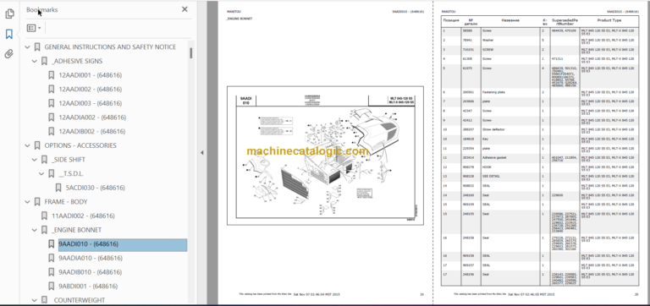Click the bookmark icon beside 11AADI002
Image resolution: width=650 pixels, height=306 pixels.
(44, 216)
